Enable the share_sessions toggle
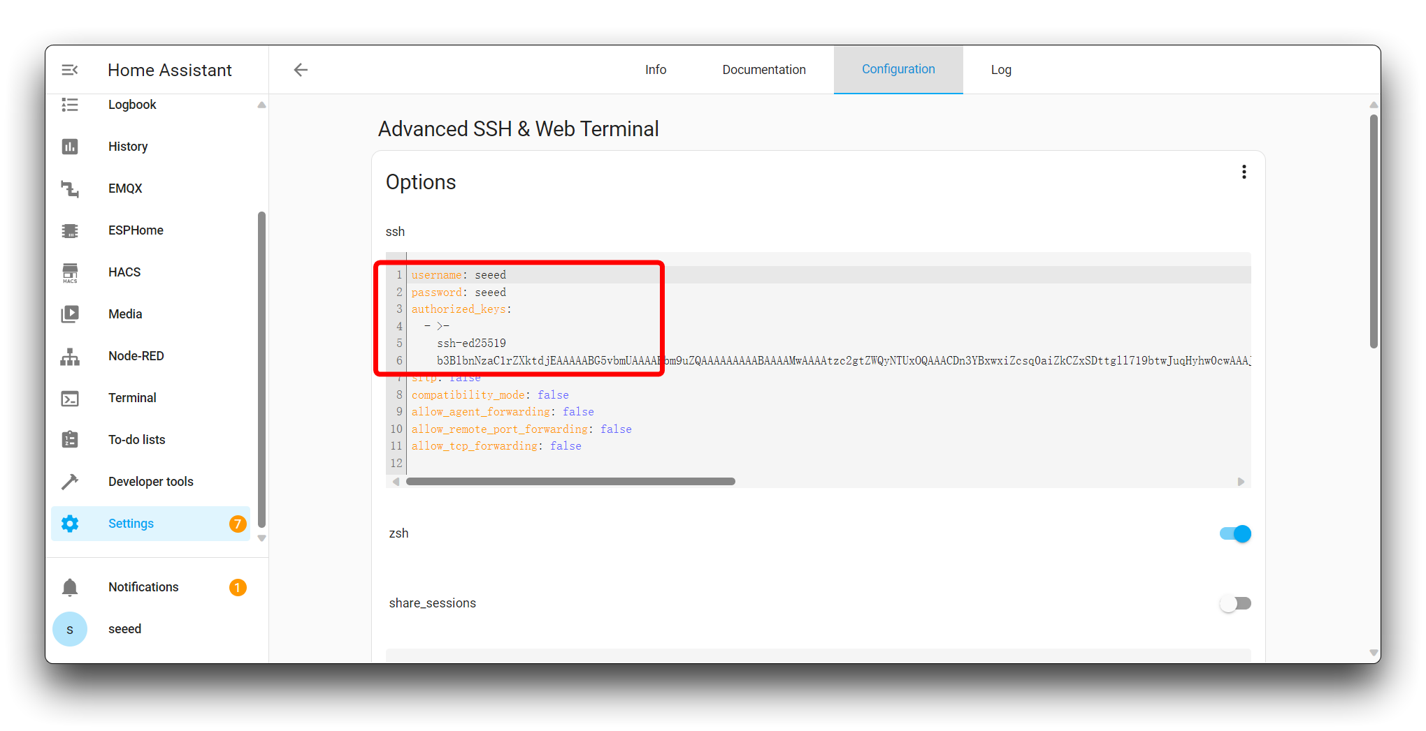The height and width of the screenshot is (731, 1426). point(1235,603)
